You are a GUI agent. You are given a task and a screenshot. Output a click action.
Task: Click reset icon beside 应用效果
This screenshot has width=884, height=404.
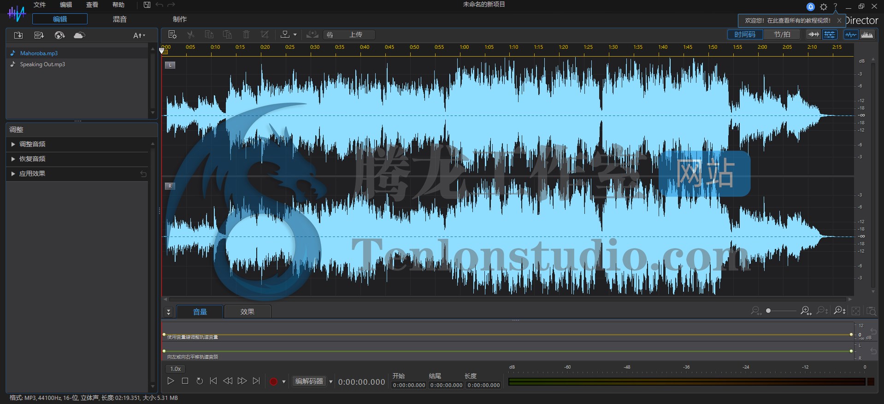tap(143, 174)
